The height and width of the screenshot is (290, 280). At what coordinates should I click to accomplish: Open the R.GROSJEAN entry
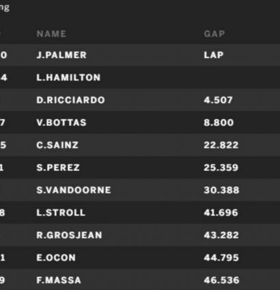(69, 235)
